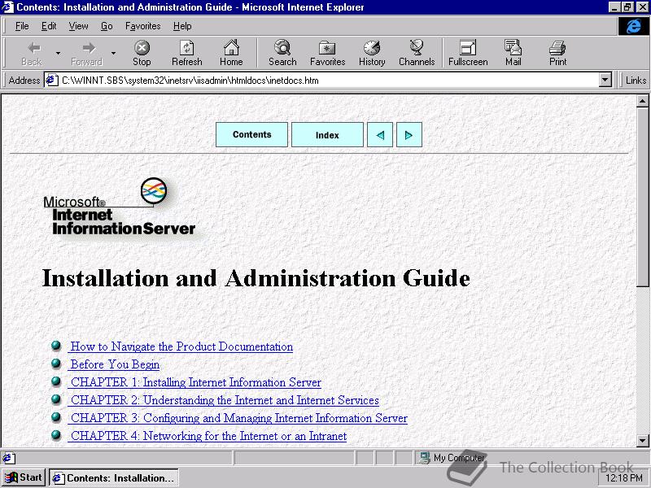651x488 pixels.
Task: Click the scrollbar up arrow
Action: click(642, 101)
